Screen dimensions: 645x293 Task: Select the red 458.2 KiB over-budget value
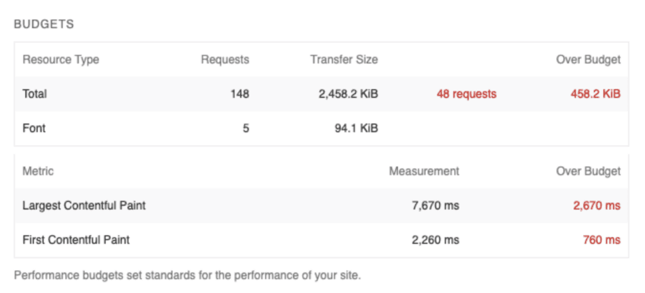click(x=595, y=94)
